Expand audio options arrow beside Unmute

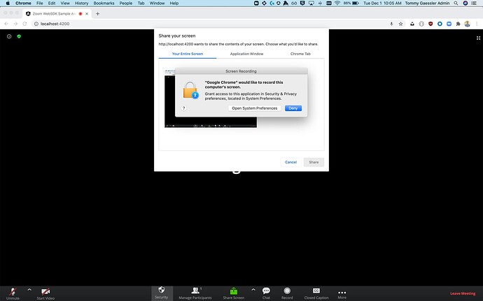click(x=29, y=290)
